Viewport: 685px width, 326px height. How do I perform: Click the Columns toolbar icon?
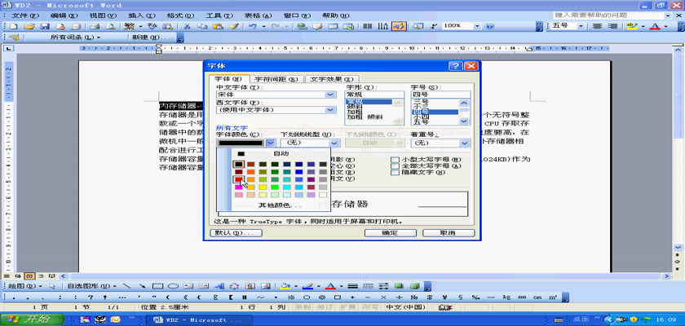(368, 26)
